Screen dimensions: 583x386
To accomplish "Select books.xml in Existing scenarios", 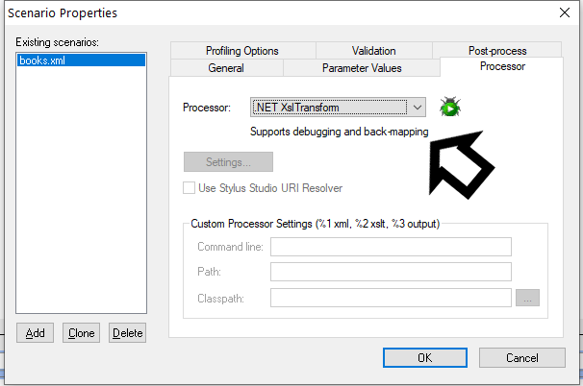I will pyautogui.click(x=81, y=60).
